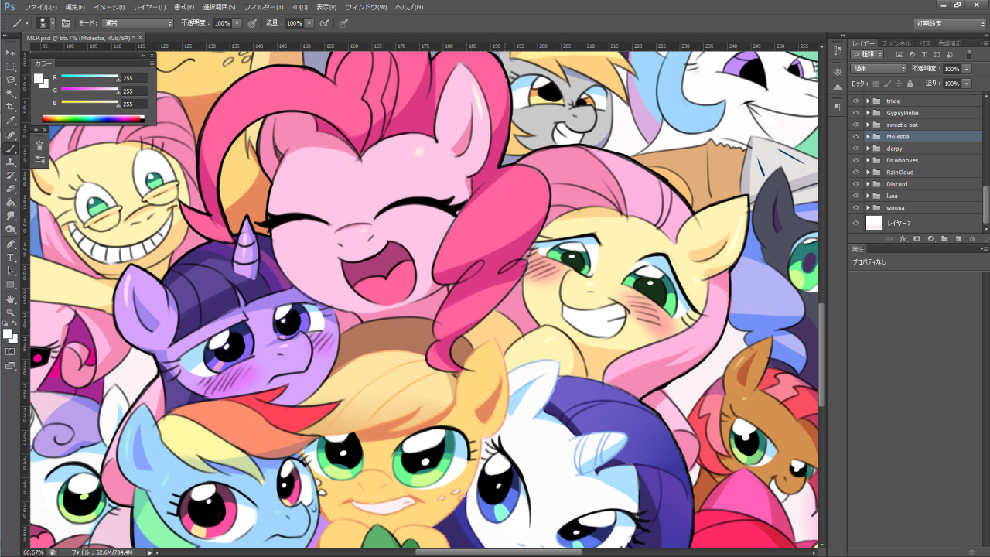The image size is (990, 557).
Task: Select the Lasso tool
Action: 11,80
